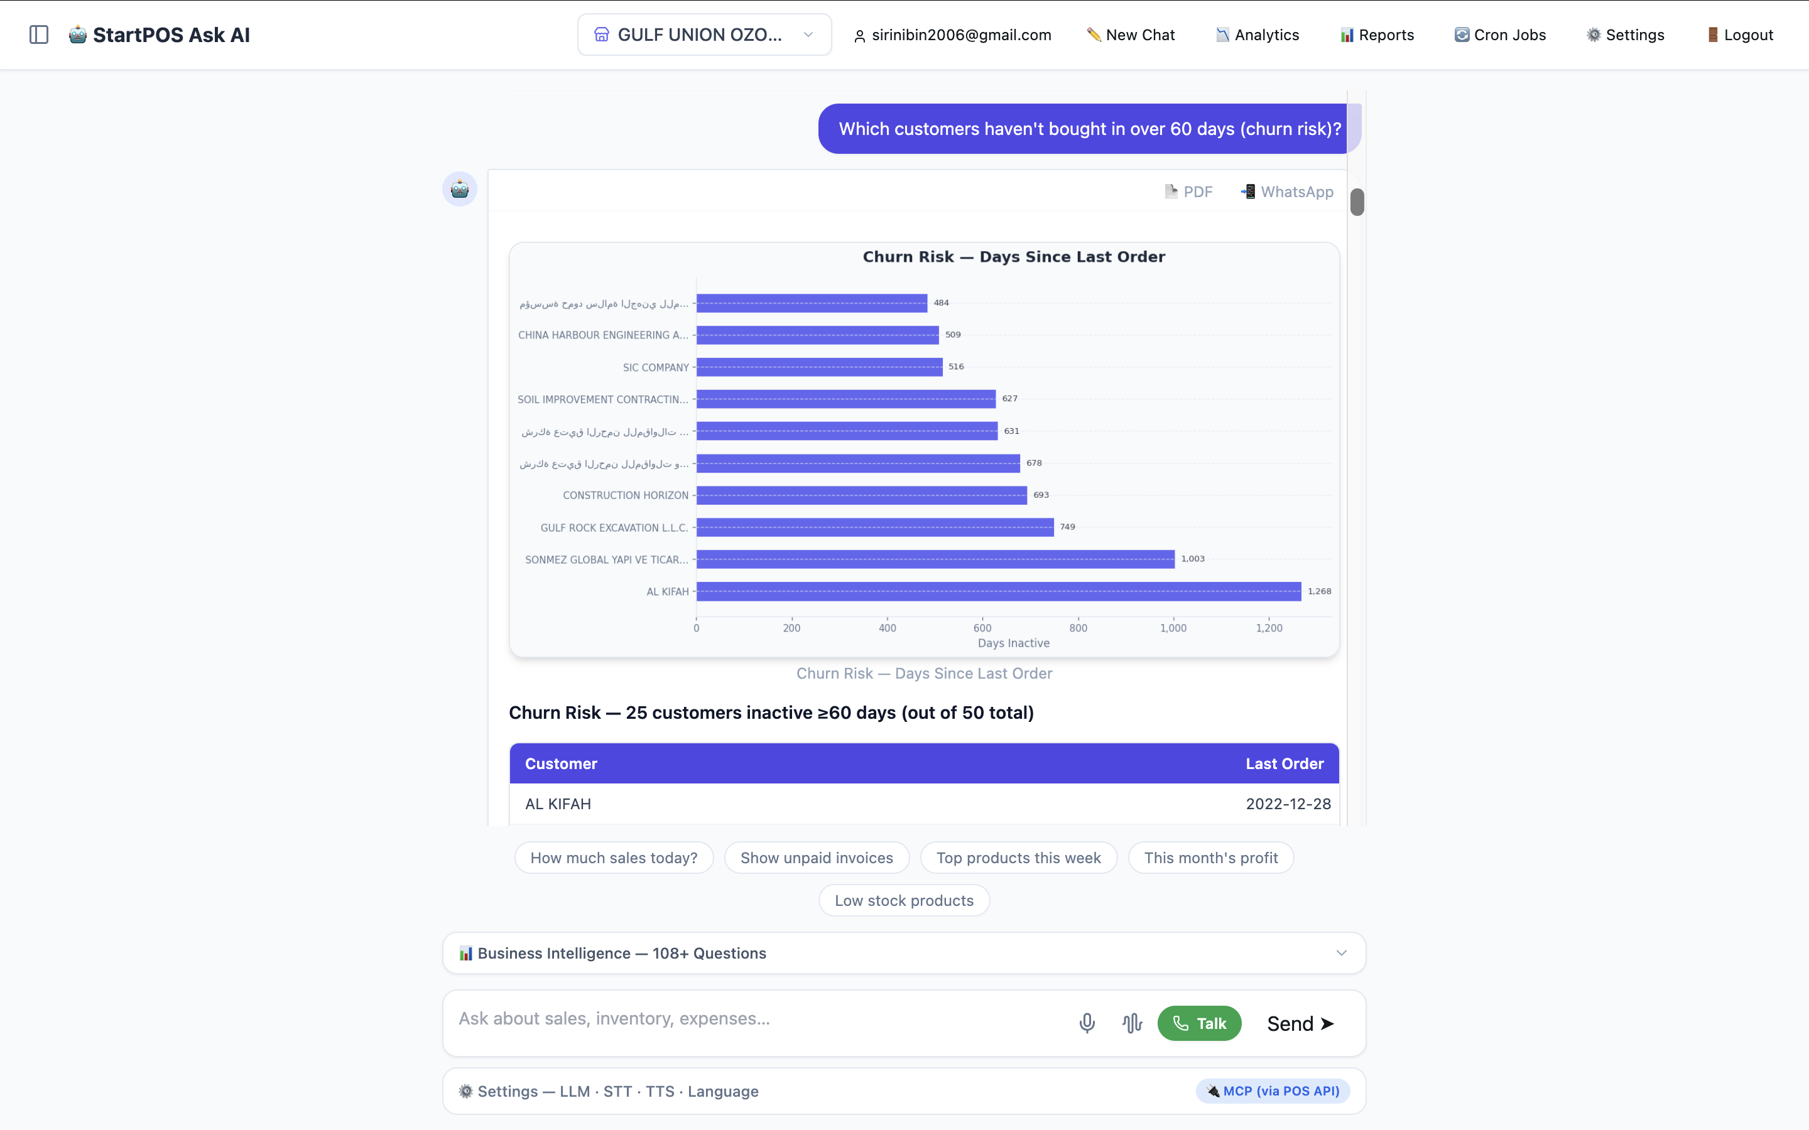
Task: Open New Chat
Action: (1130, 35)
